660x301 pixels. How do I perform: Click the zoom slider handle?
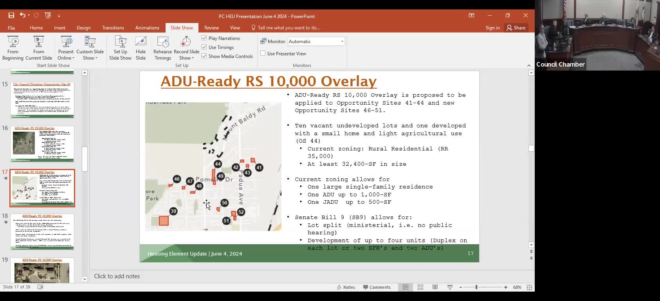(476, 287)
